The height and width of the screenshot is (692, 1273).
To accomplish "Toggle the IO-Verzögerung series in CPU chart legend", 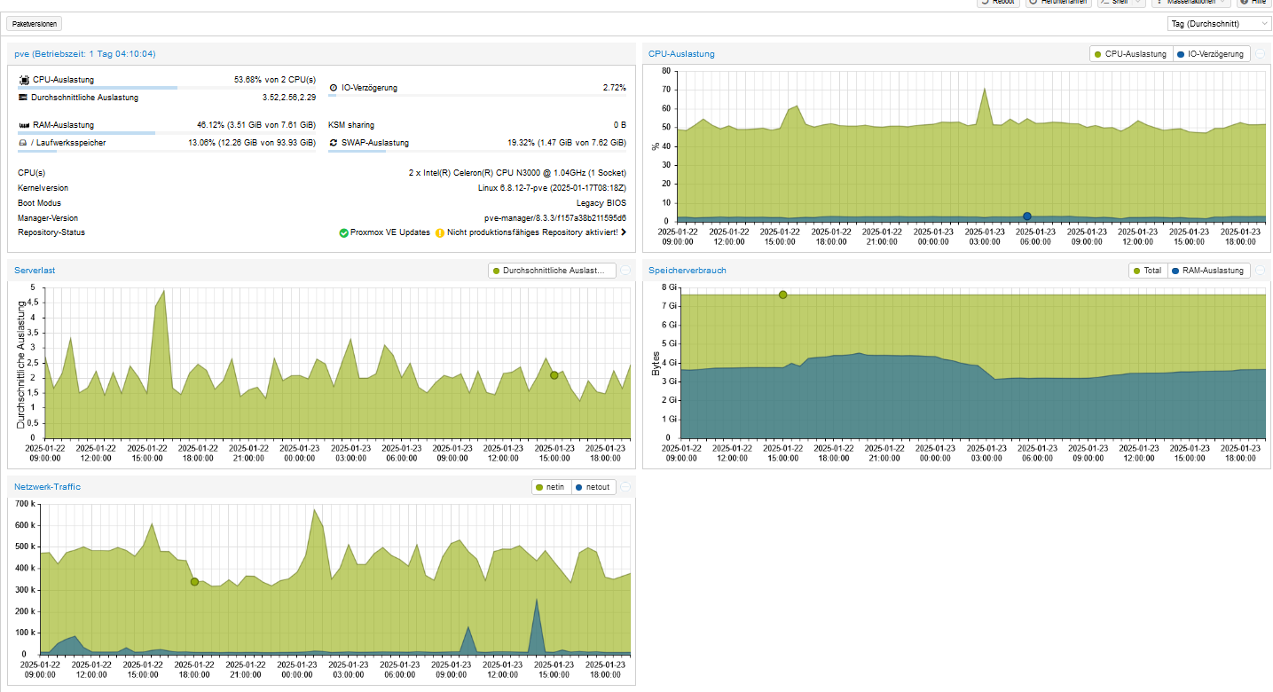I will 1211,54.
